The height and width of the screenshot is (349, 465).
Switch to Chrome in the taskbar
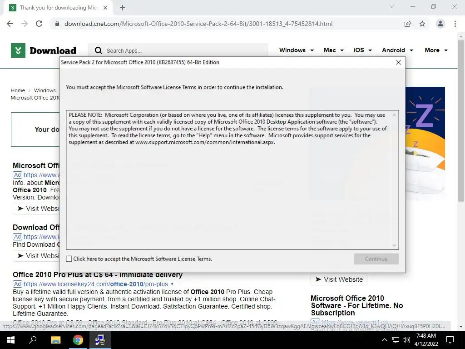click(x=78, y=340)
